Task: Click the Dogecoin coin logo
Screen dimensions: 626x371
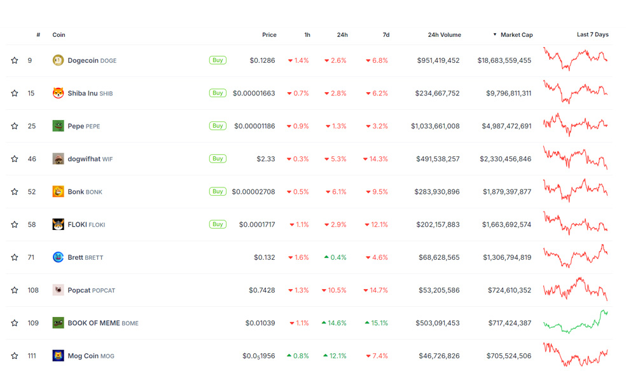Action: (58, 60)
